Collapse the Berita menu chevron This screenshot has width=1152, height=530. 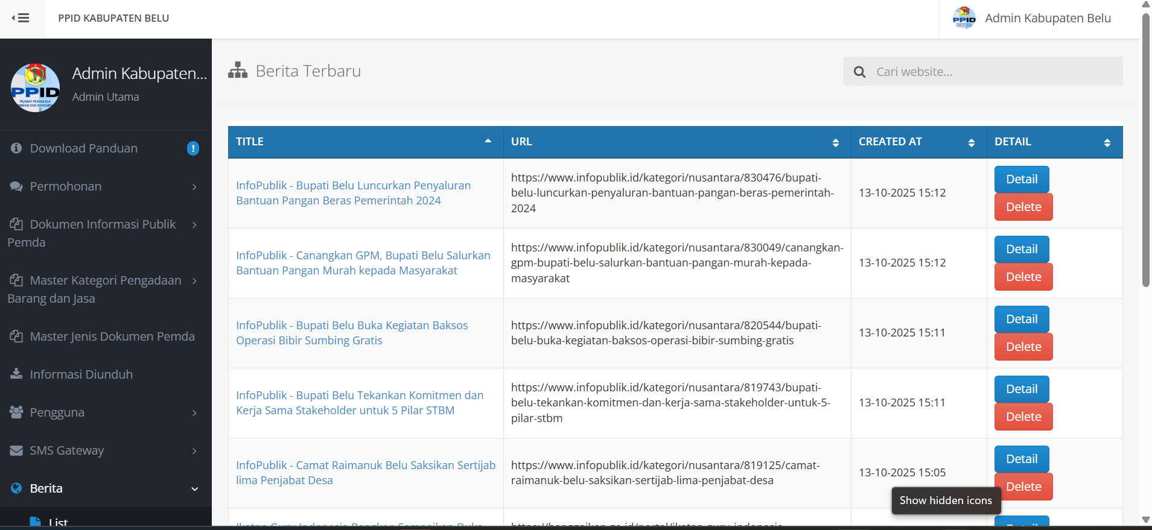point(194,489)
